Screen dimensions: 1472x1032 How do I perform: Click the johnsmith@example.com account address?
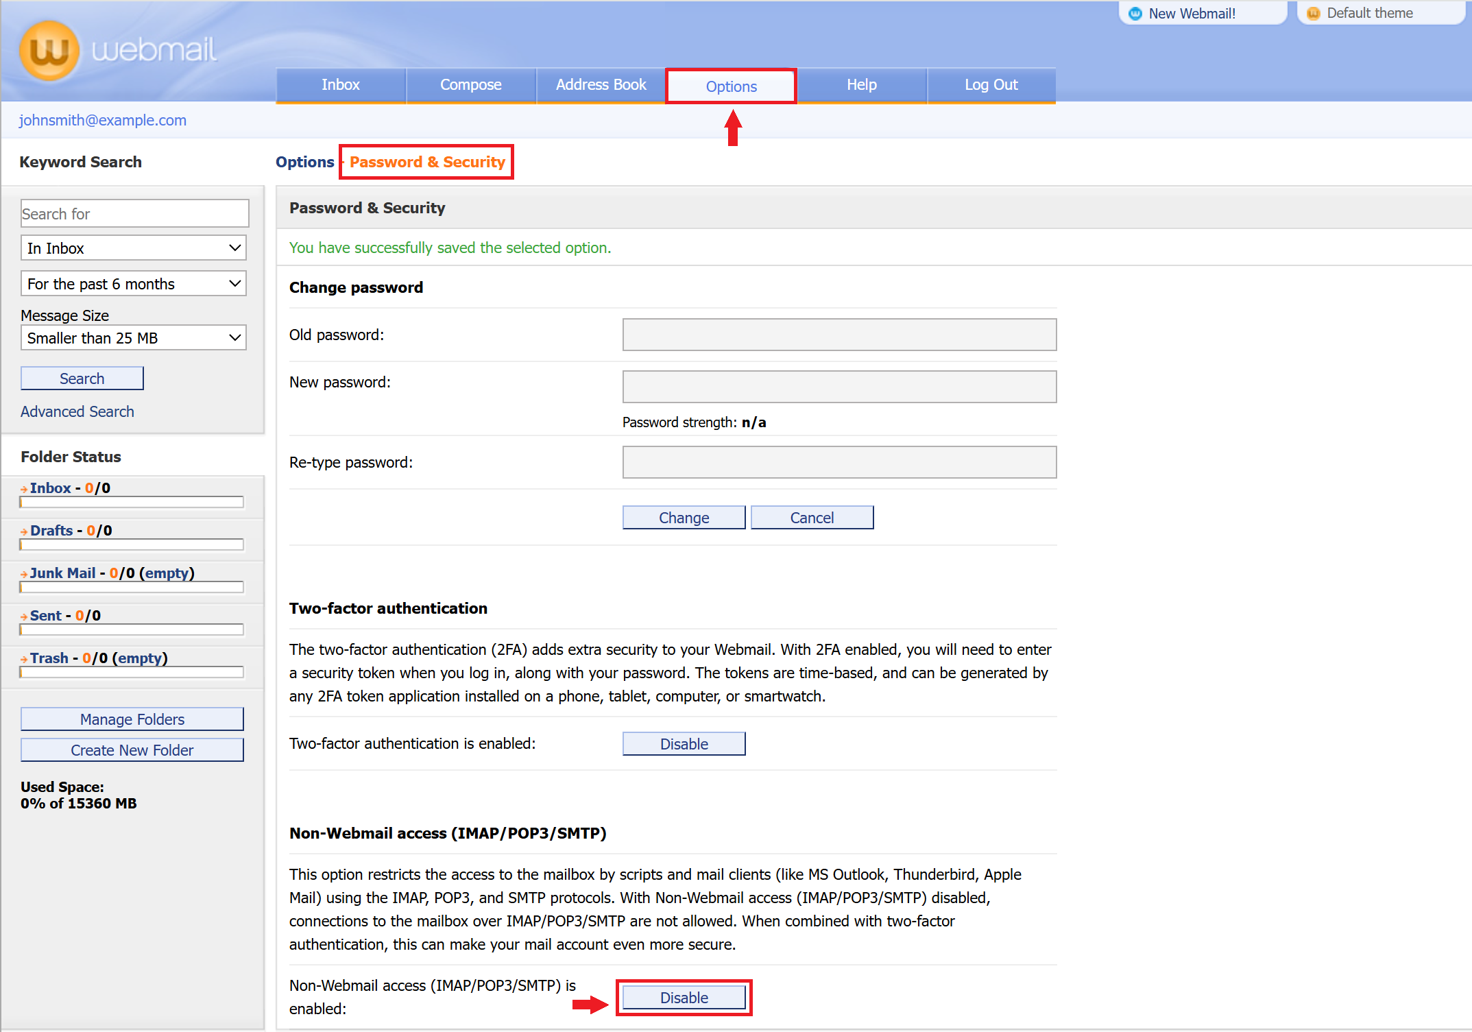(103, 120)
